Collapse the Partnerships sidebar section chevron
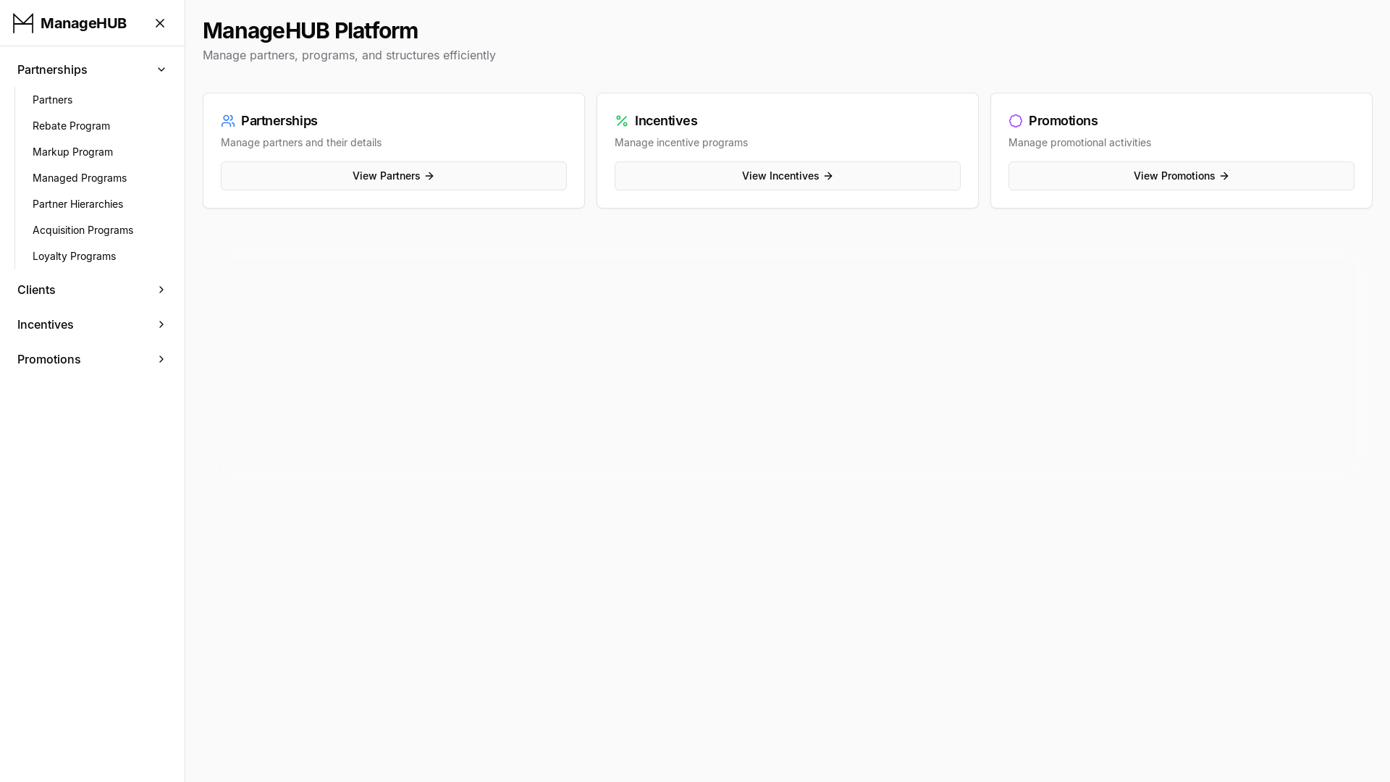This screenshot has height=782, width=1390. (161, 70)
